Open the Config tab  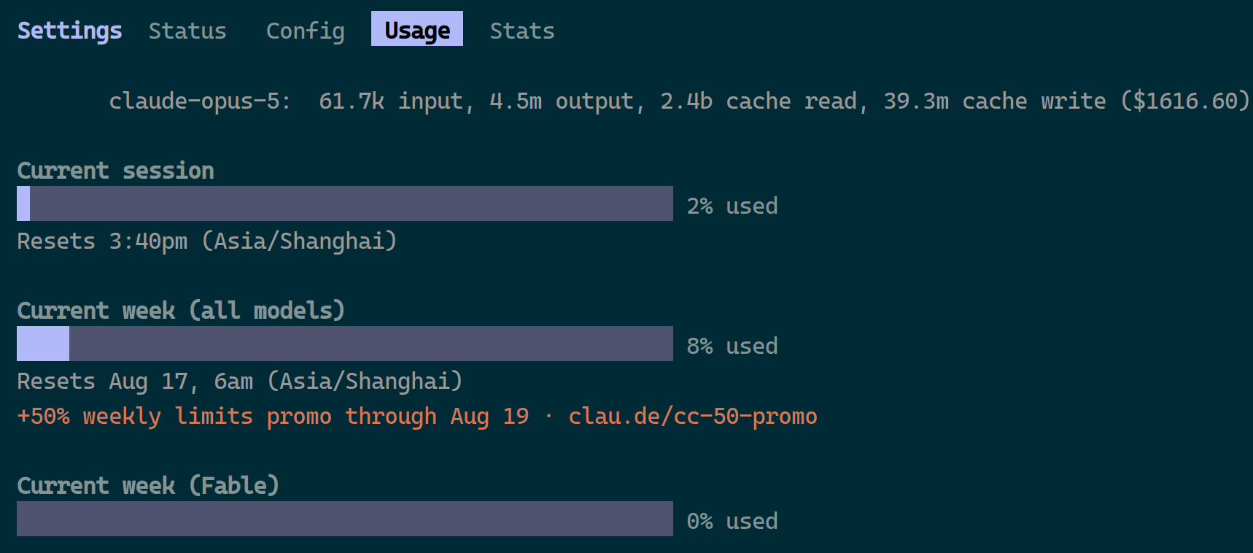click(x=305, y=31)
